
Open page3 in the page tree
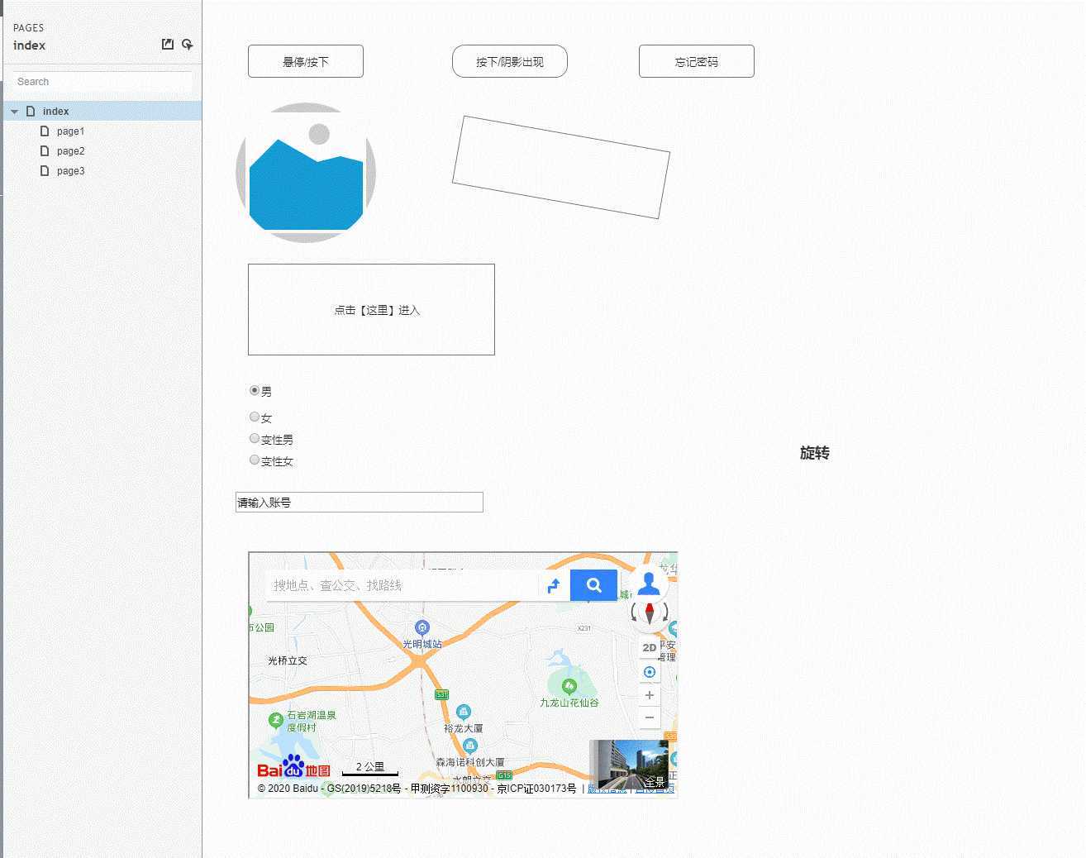pyautogui.click(x=70, y=171)
